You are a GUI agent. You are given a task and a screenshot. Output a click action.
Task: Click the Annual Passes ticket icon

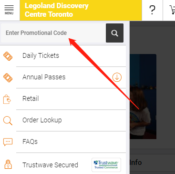point(8,77)
